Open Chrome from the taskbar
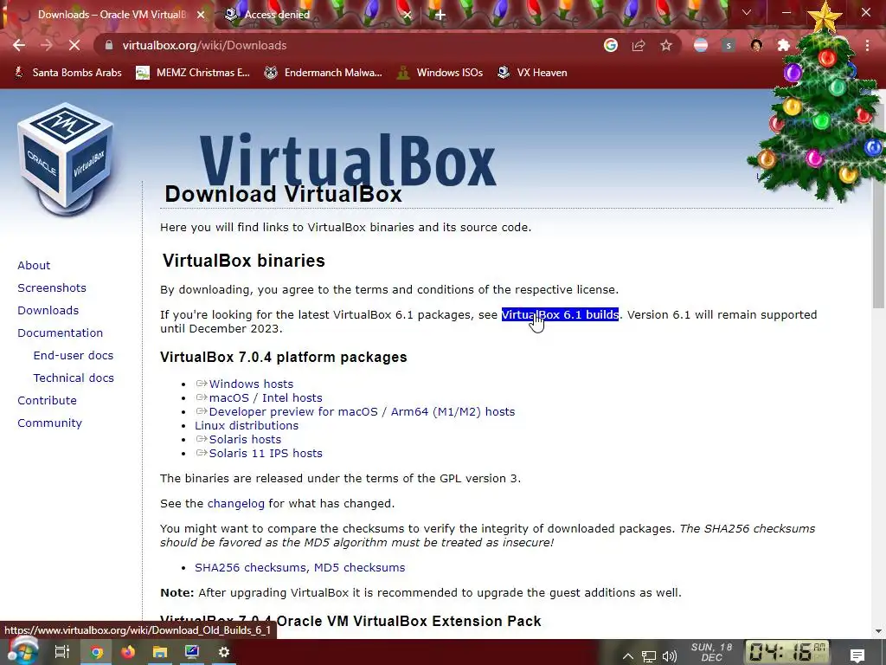This screenshot has width=886, height=665. (x=97, y=653)
